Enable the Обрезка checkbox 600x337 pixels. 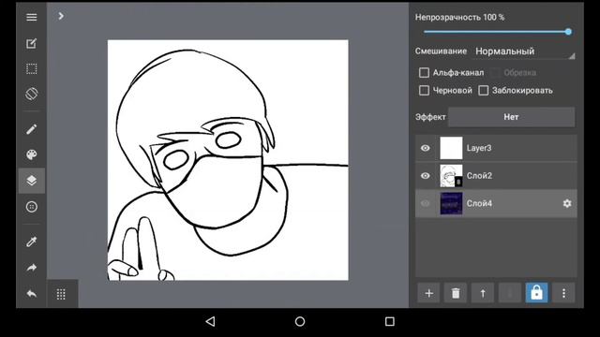click(x=495, y=73)
